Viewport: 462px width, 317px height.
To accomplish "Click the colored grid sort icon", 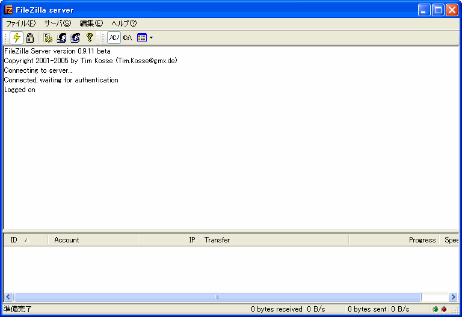I will pyautogui.click(x=142, y=38).
